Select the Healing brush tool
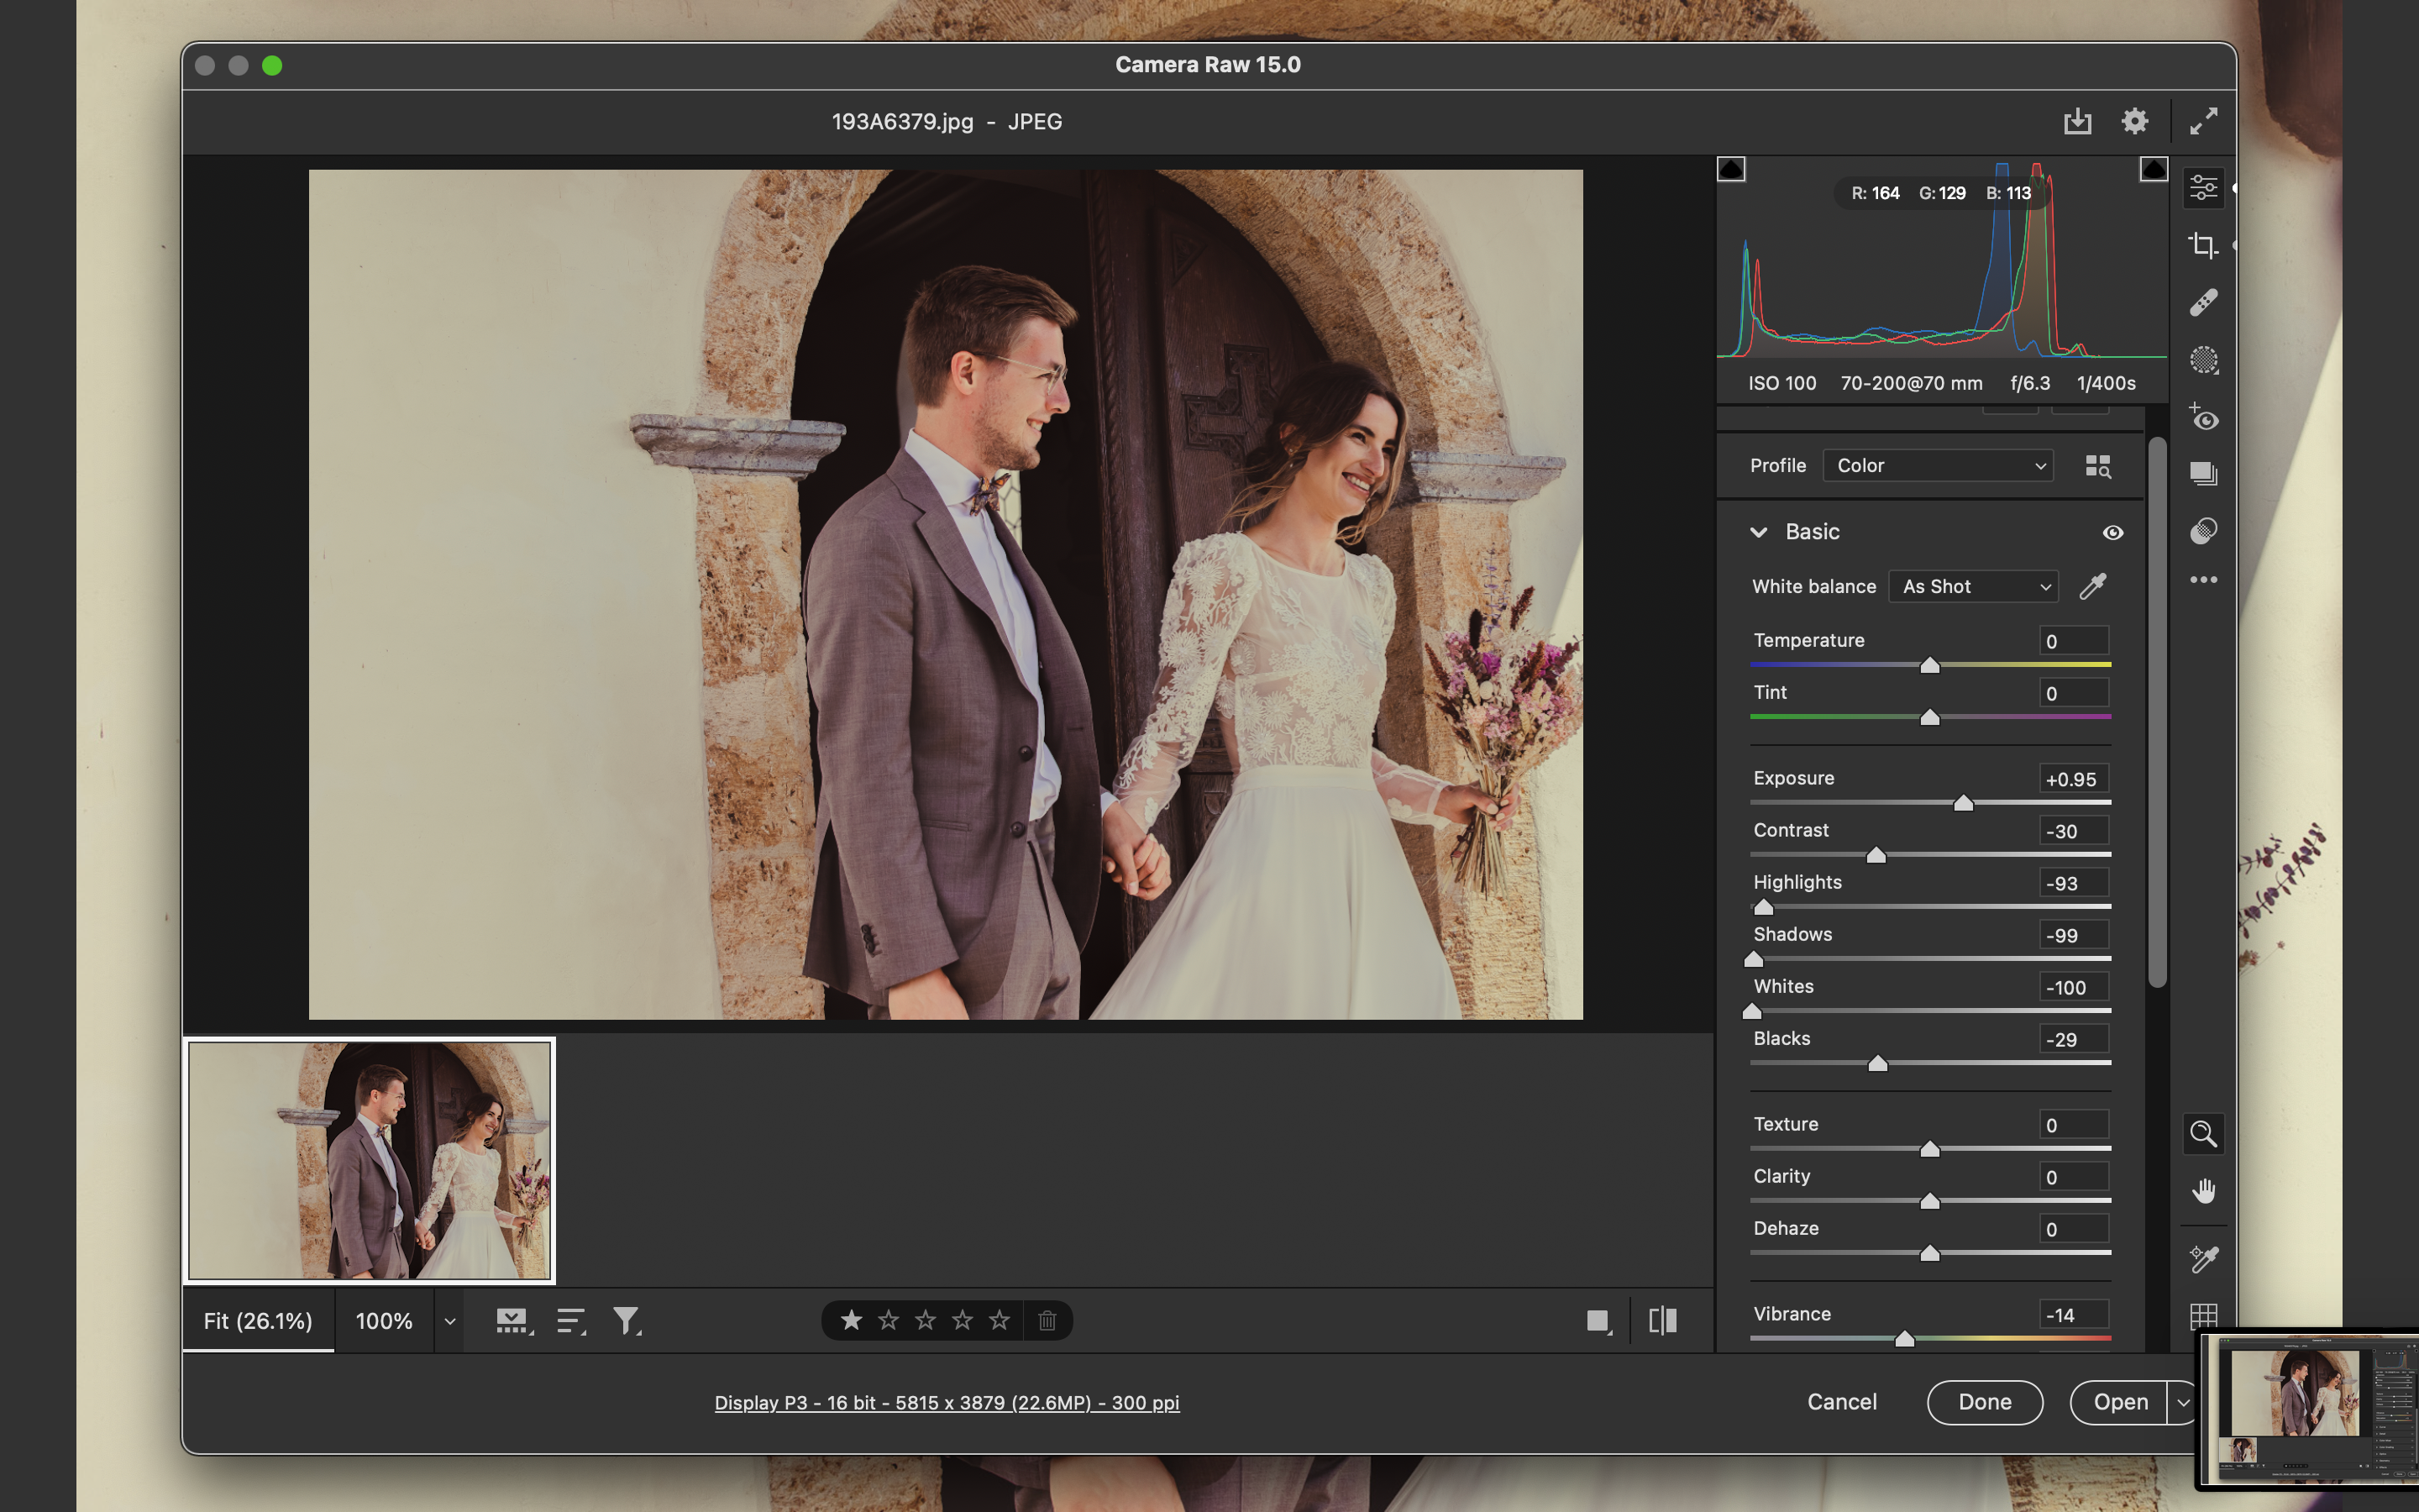This screenshot has width=2419, height=1512. coord(2203,302)
